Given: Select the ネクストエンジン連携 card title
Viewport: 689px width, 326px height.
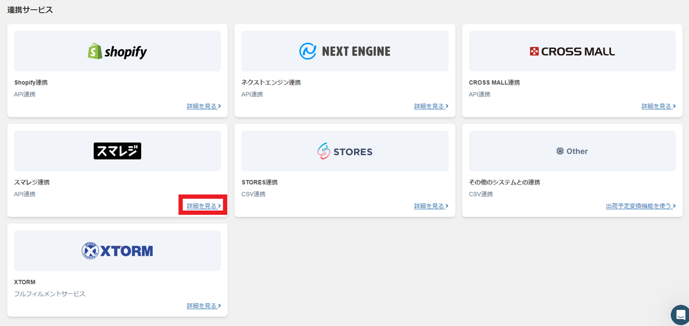Looking at the screenshot, I should 271,83.
